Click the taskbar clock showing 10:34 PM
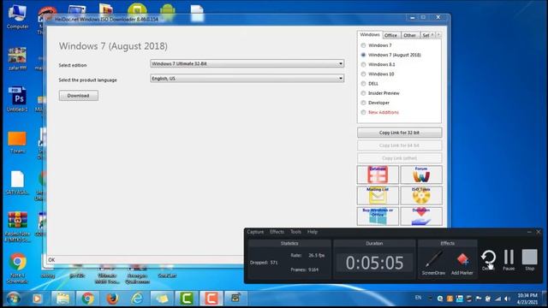 click(527, 299)
